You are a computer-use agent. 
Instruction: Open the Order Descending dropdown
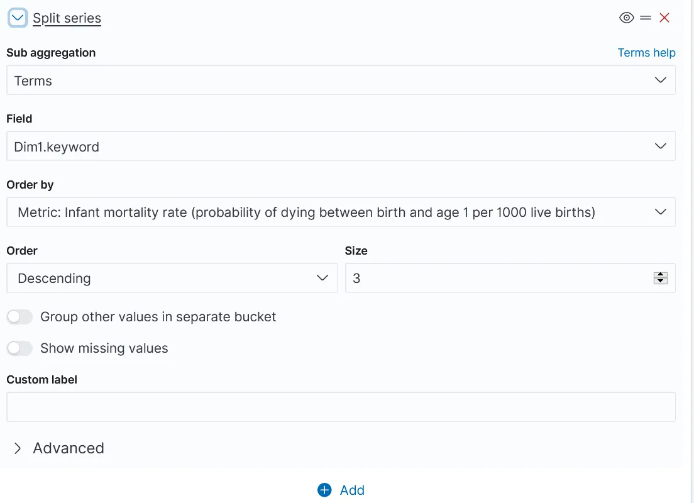click(172, 278)
